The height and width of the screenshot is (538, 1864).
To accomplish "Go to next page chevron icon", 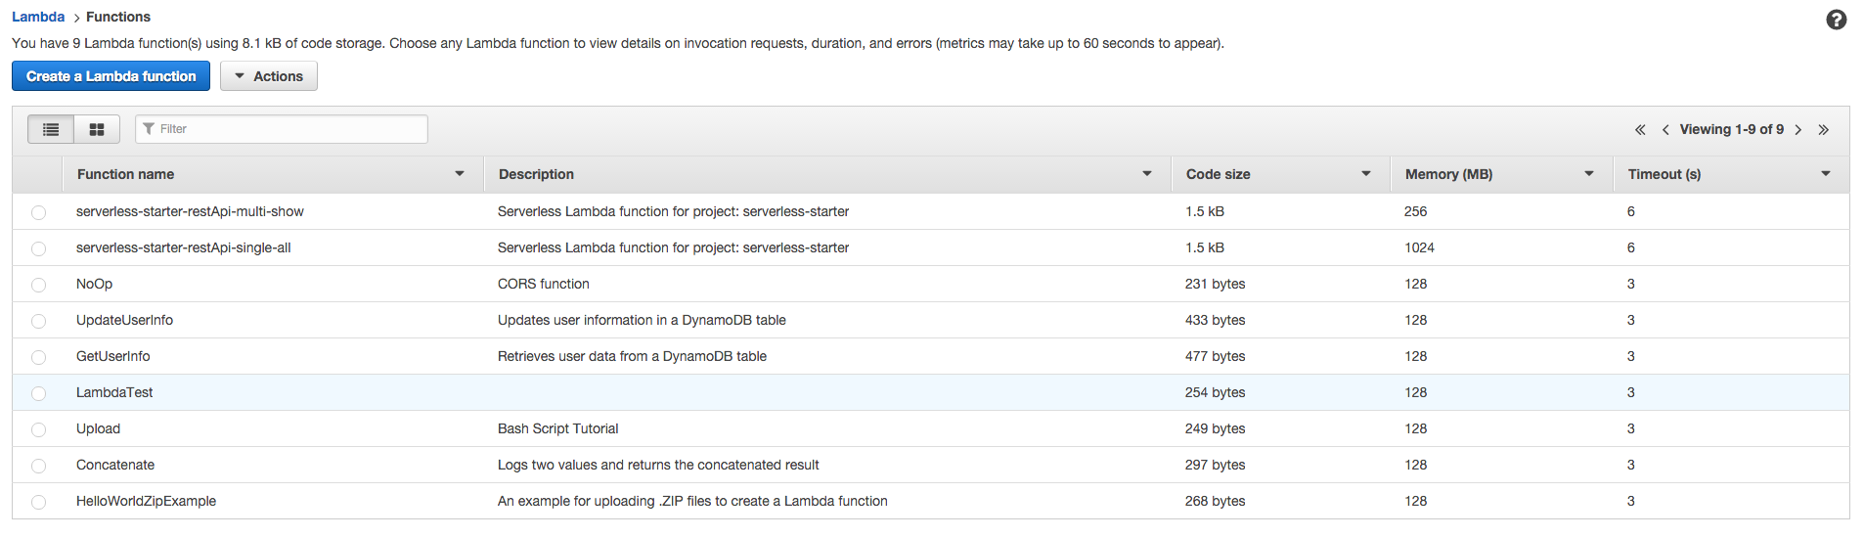I will (1797, 129).
